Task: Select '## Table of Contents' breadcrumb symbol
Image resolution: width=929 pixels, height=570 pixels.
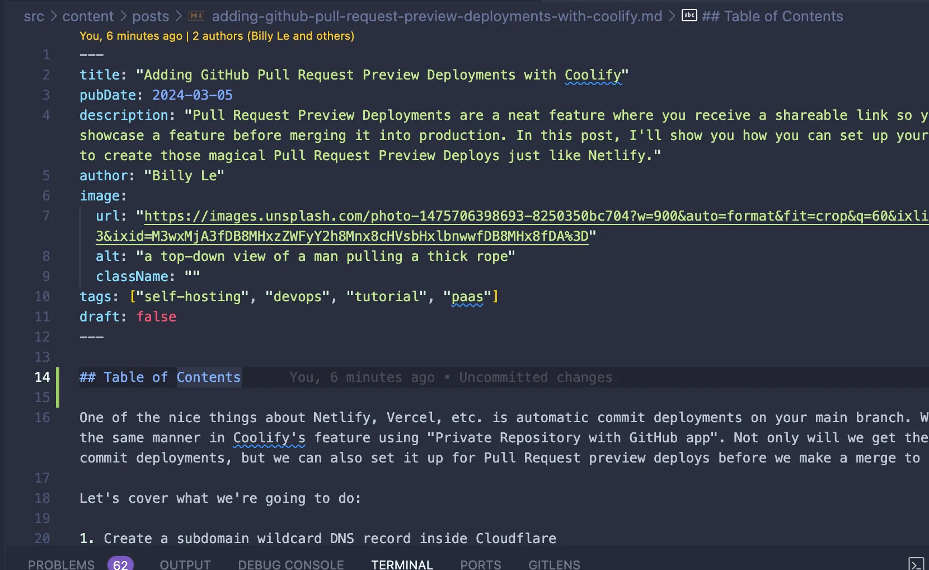Action: pyautogui.click(x=772, y=16)
